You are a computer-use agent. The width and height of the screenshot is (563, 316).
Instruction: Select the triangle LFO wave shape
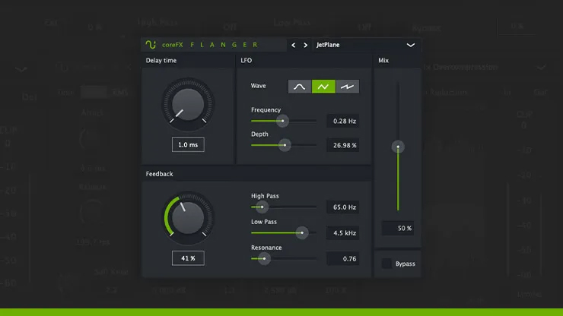coord(323,87)
